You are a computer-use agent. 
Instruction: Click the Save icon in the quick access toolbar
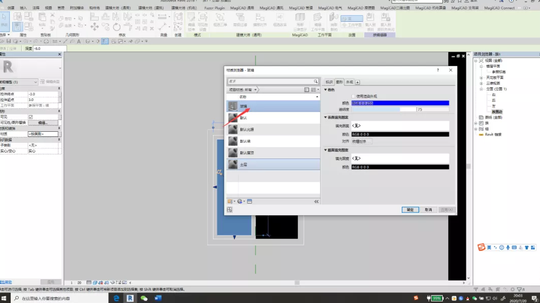click(9, 41)
